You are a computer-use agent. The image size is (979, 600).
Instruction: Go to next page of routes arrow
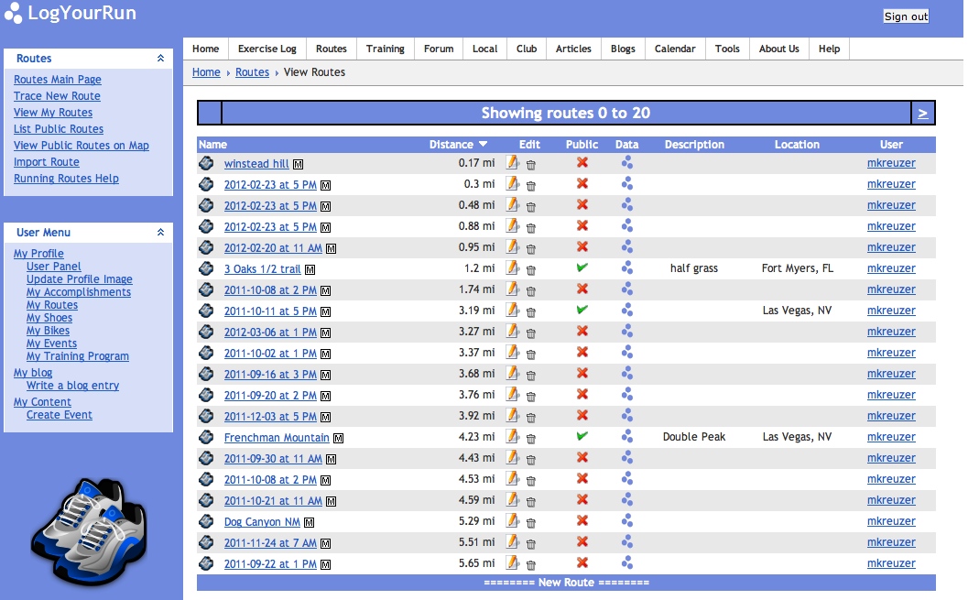pos(922,114)
